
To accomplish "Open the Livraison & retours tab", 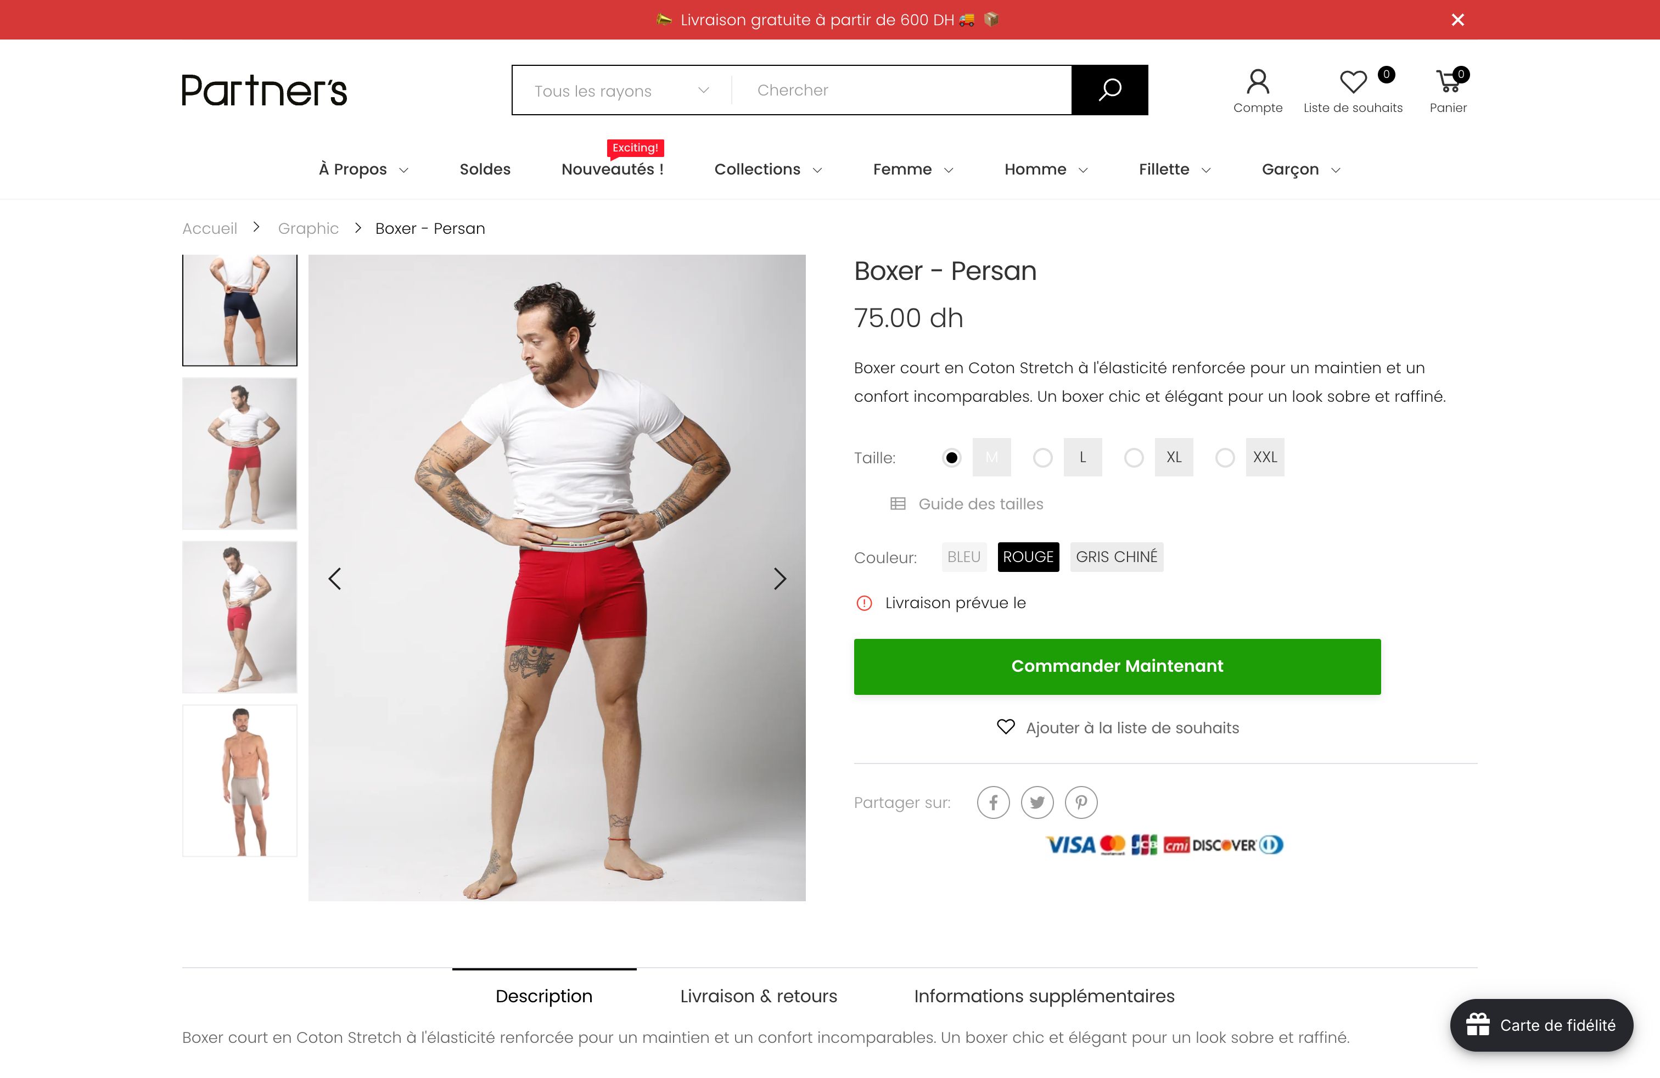I will pyautogui.click(x=759, y=996).
